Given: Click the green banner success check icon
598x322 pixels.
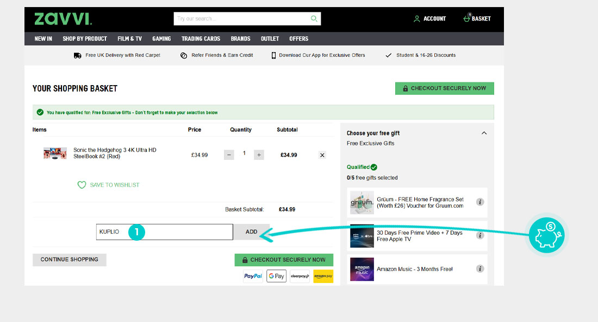Looking at the screenshot, I should coord(40,112).
